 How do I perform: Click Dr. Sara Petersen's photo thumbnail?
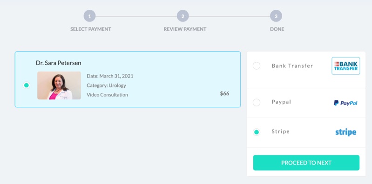click(59, 85)
